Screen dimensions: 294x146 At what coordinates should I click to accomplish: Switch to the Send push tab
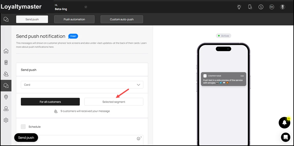32,19
